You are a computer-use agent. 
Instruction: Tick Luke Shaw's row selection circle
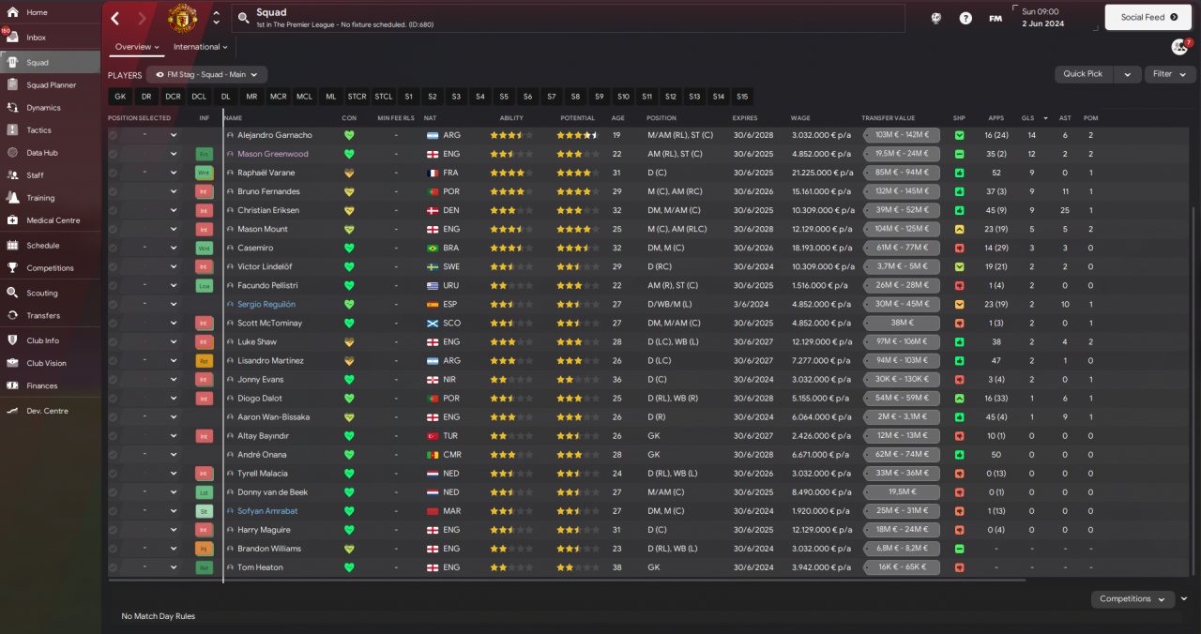click(x=114, y=341)
